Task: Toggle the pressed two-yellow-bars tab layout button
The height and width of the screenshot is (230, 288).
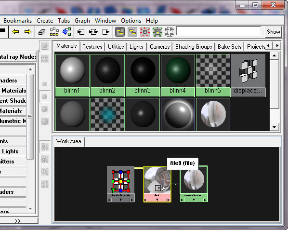Action: (120, 32)
